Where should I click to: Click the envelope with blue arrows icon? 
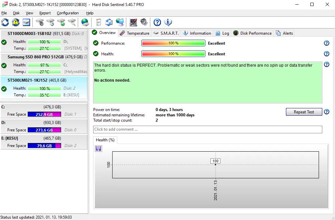click(x=109, y=22)
